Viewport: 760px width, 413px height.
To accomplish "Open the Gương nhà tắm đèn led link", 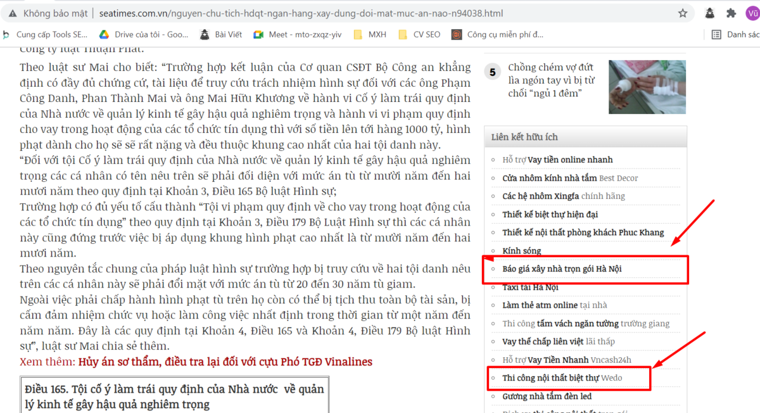I will [x=547, y=397].
